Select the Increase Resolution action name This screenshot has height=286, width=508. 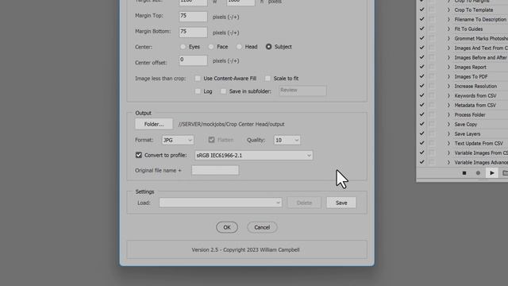pos(475,87)
